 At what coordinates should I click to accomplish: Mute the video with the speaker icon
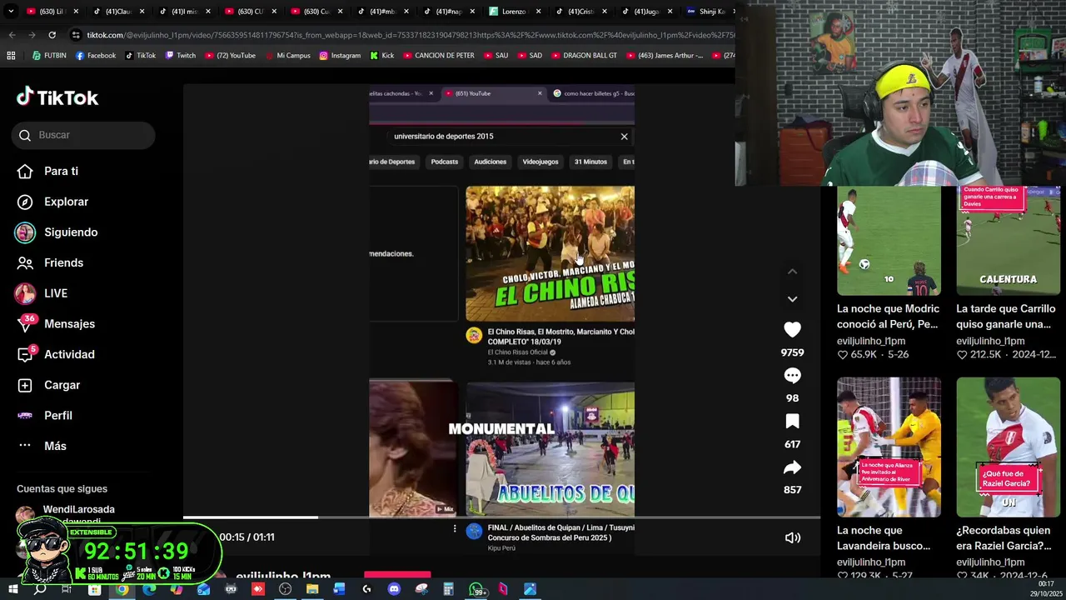click(x=793, y=537)
